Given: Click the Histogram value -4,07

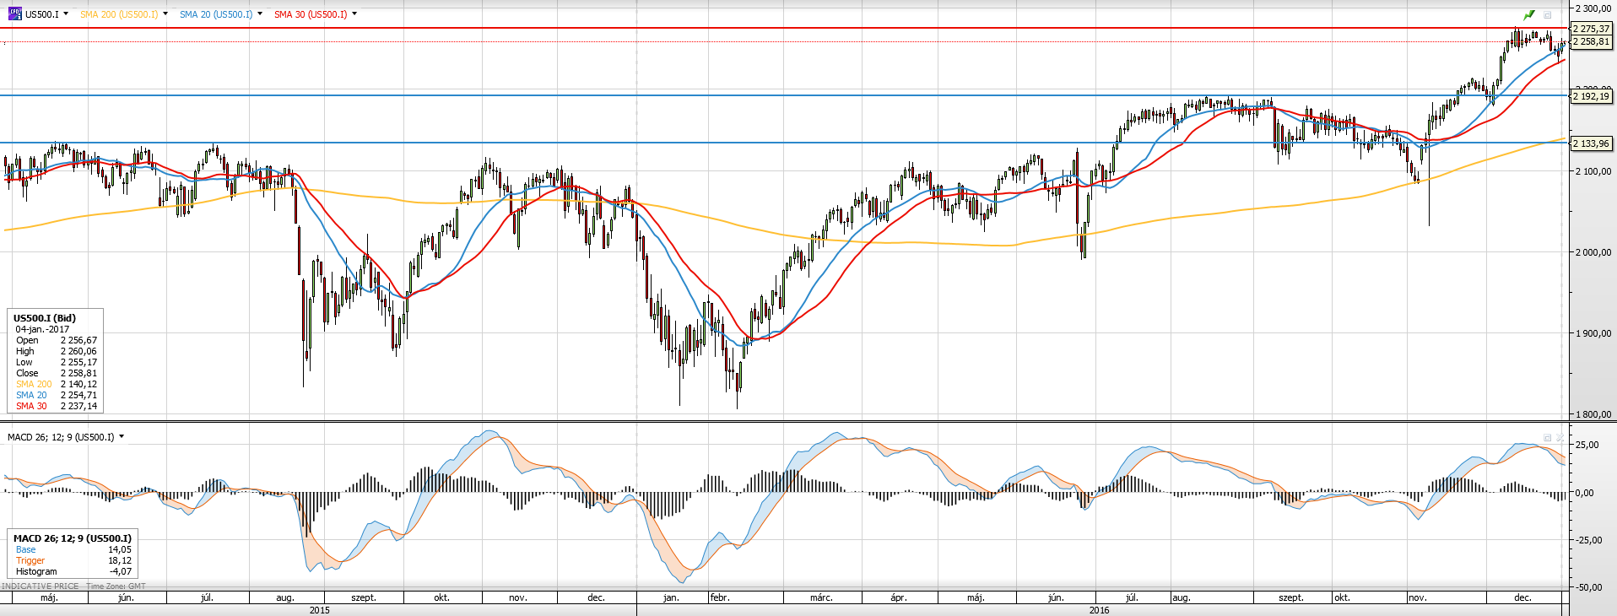Looking at the screenshot, I should [120, 571].
